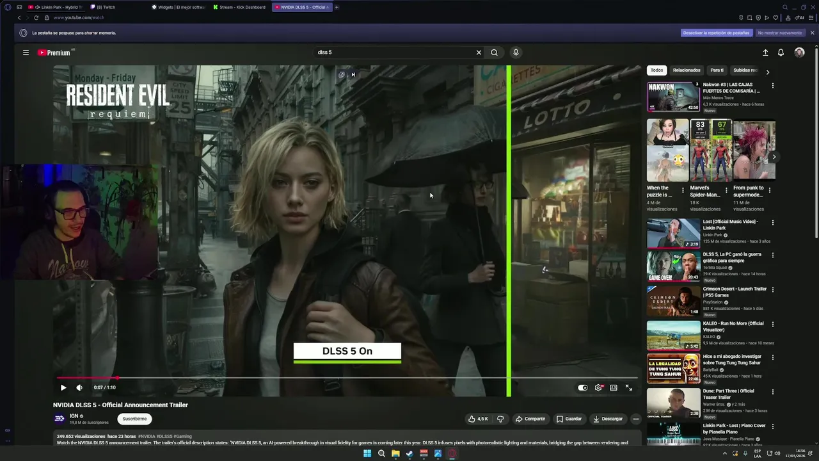Viewport: 819px width, 461px height.
Task: Open Nakwon #3 video thumbnail
Action: tap(673, 97)
